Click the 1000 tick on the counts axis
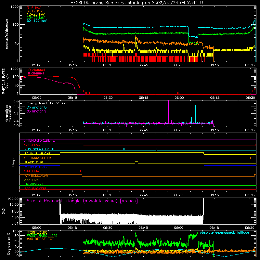 point(15,6)
